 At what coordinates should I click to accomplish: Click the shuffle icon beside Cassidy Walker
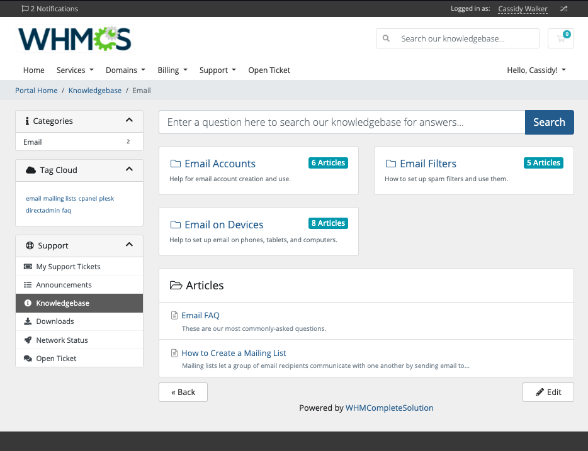[x=563, y=9]
